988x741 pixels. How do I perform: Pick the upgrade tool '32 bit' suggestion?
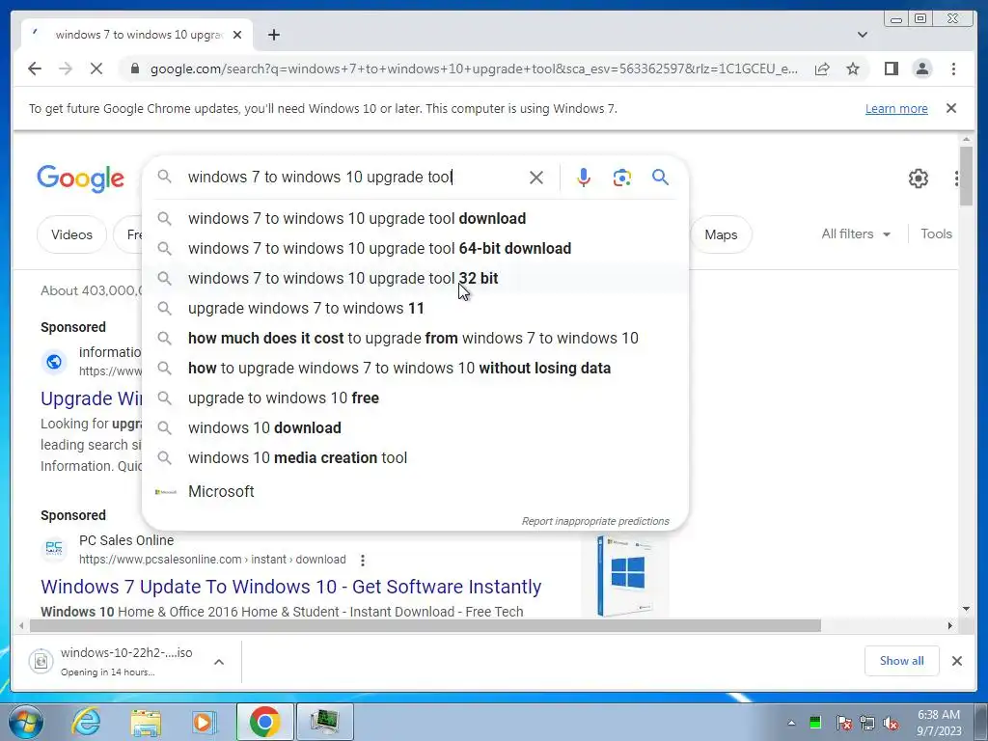(x=415, y=278)
